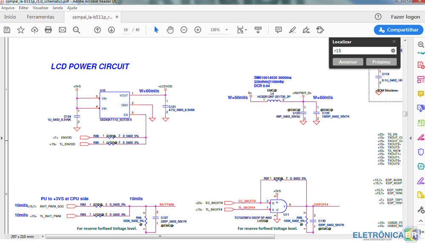Viewport: 425px width, 243px height.
Task: Click the Próximo search button
Action: (x=381, y=62)
